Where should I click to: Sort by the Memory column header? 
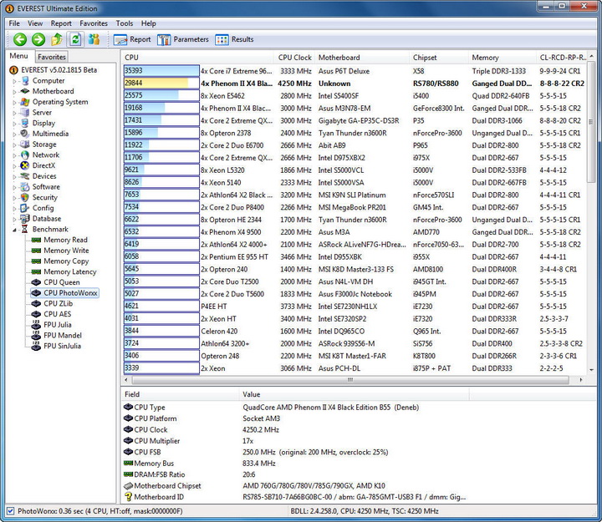503,58
